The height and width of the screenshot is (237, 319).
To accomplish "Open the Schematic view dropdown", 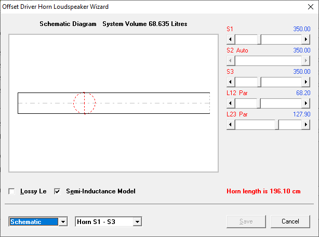I will (x=63, y=222).
